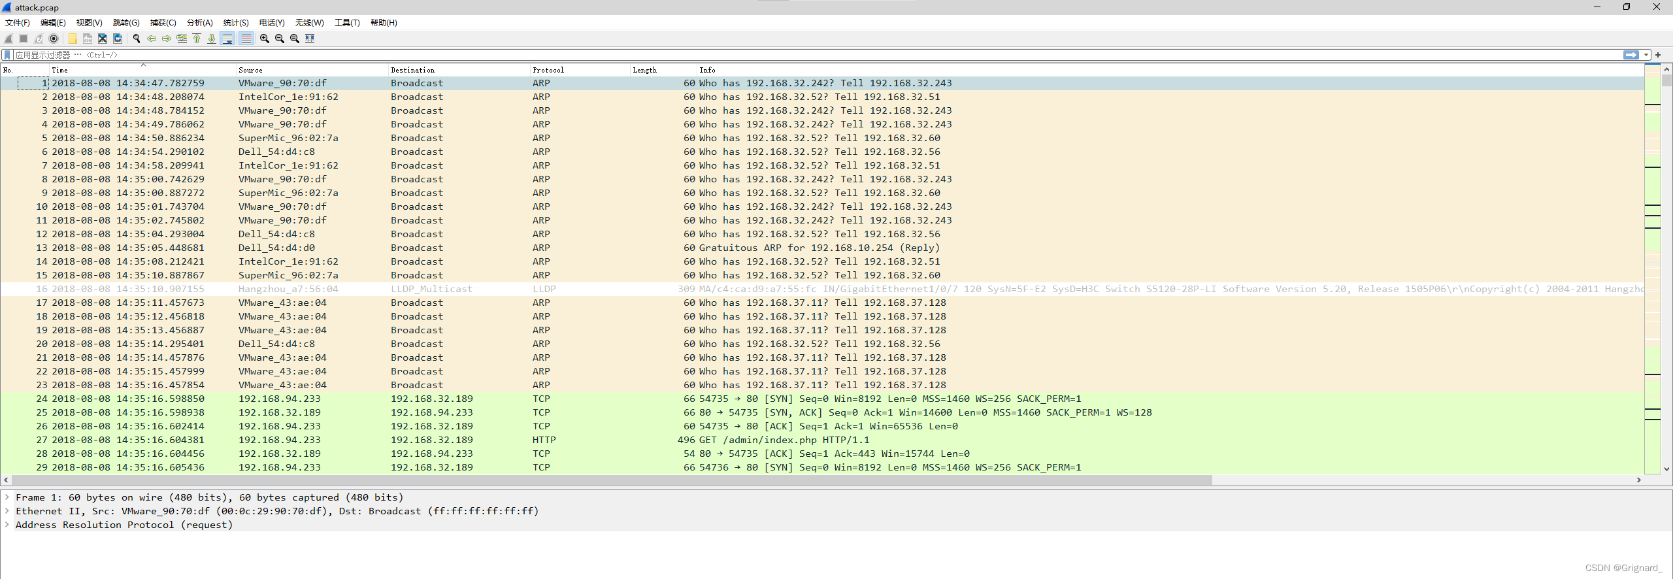1673x579 pixels.
Task: Open the 跳转(G) menu
Action: click(x=126, y=23)
